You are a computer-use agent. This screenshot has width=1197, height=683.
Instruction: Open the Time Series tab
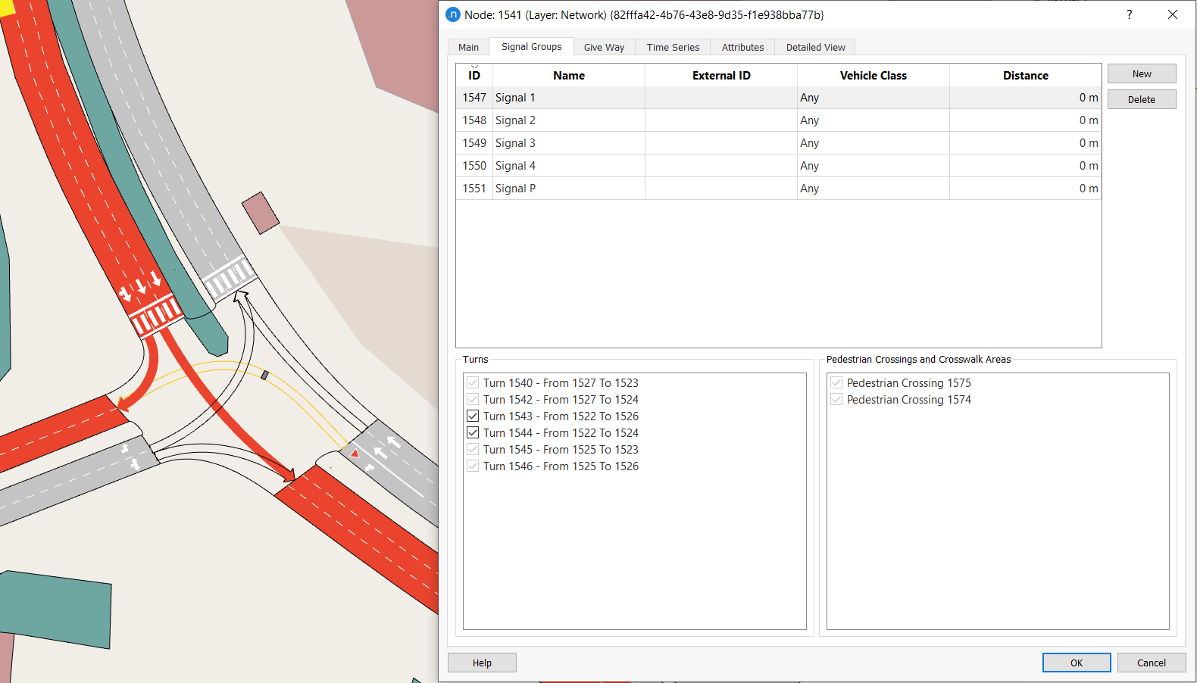(673, 47)
